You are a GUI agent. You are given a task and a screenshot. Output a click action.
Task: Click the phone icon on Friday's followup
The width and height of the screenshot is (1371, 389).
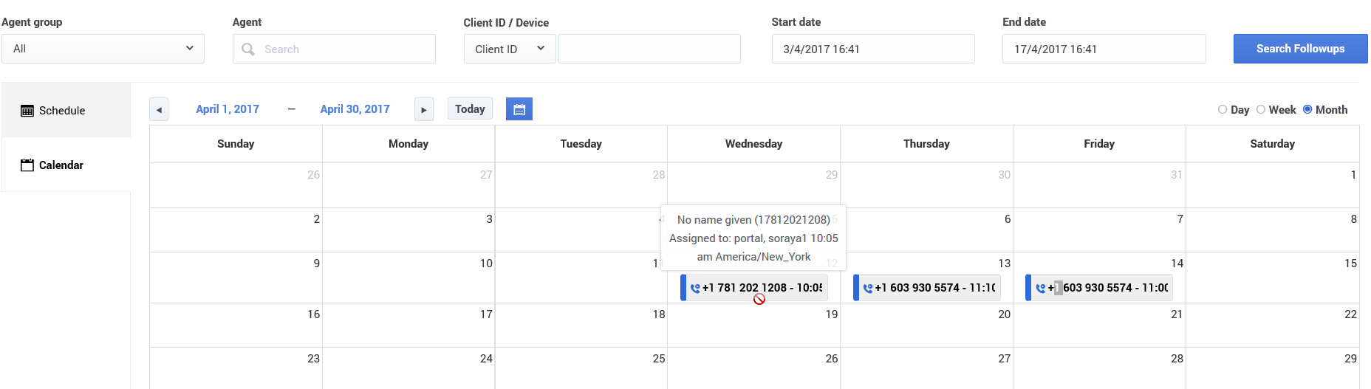[1041, 288]
